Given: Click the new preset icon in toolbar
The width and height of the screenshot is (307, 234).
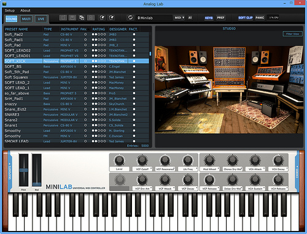Looking at the screenshot, I should coord(63,18).
